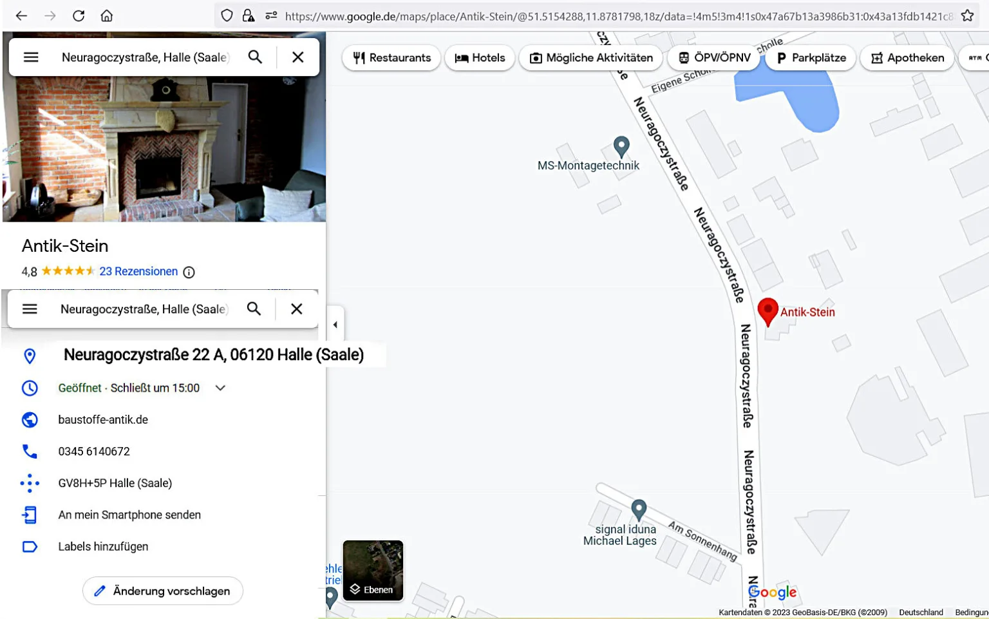Expand the opening hours dropdown
This screenshot has height=619, width=989.
pyautogui.click(x=220, y=388)
